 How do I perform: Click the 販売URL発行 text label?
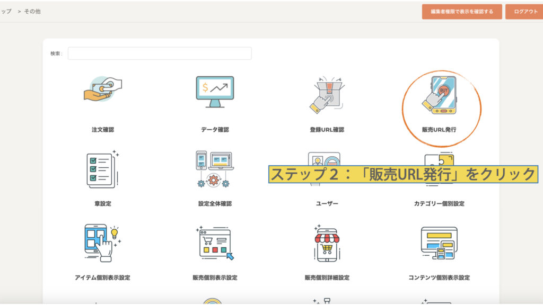pos(439,130)
